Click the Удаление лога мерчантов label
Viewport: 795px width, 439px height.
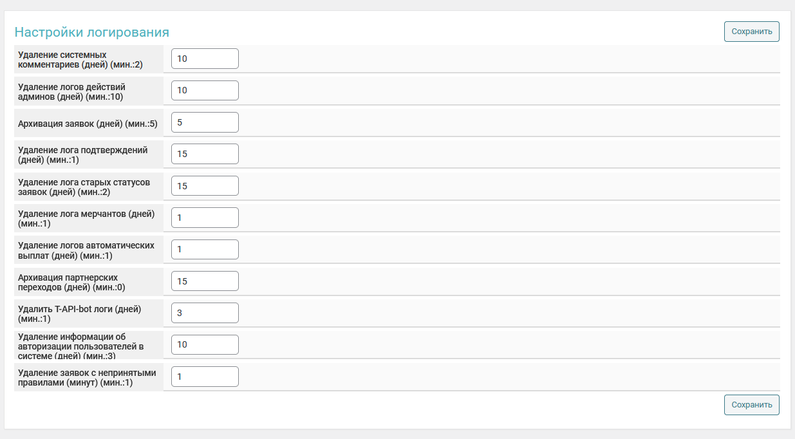pos(86,218)
